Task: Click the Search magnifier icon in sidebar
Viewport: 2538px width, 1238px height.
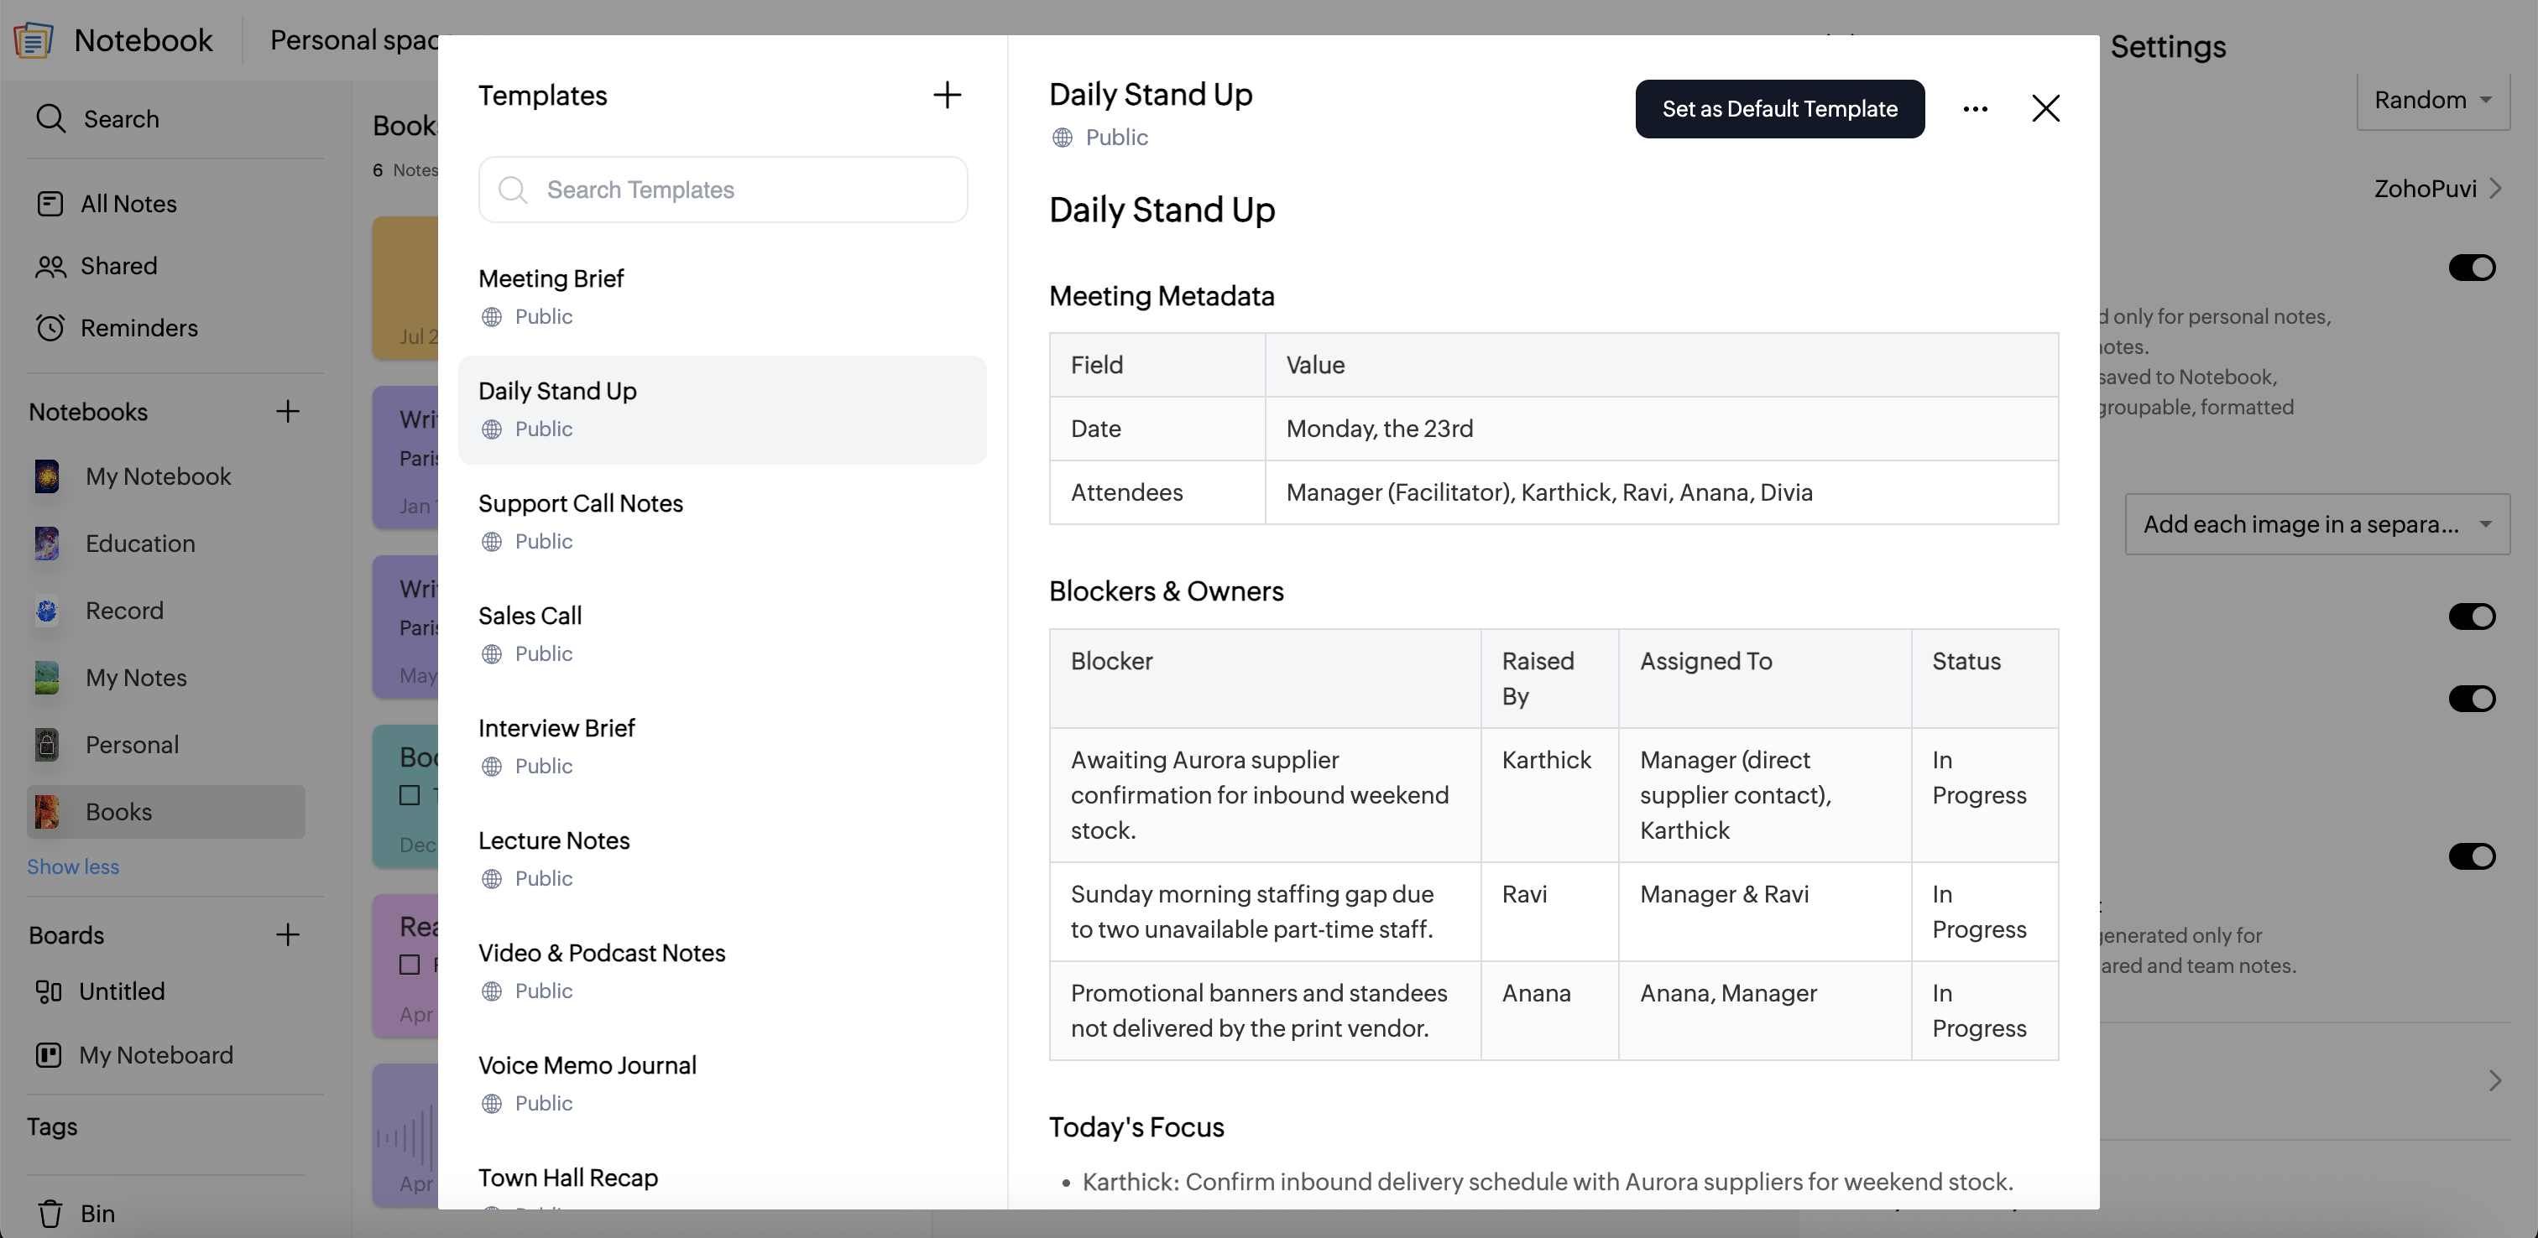Action: tap(50, 119)
